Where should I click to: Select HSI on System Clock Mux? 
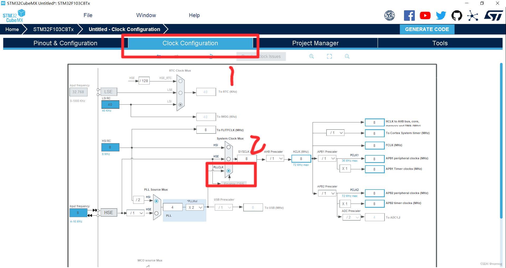pos(228,147)
